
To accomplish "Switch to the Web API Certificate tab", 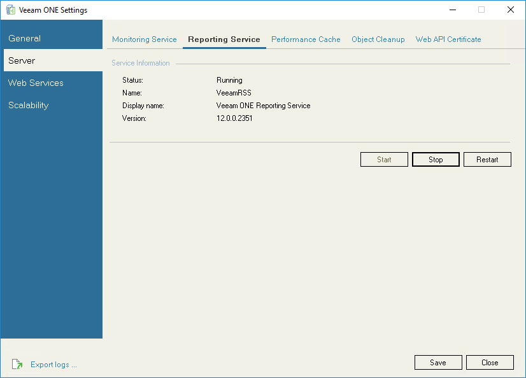I will [x=448, y=39].
